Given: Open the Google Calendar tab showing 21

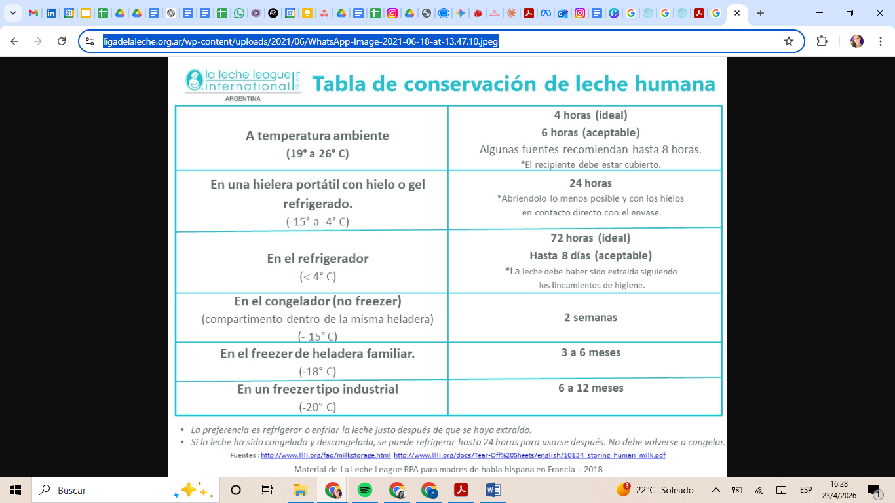Looking at the screenshot, I should click(68, 13).
